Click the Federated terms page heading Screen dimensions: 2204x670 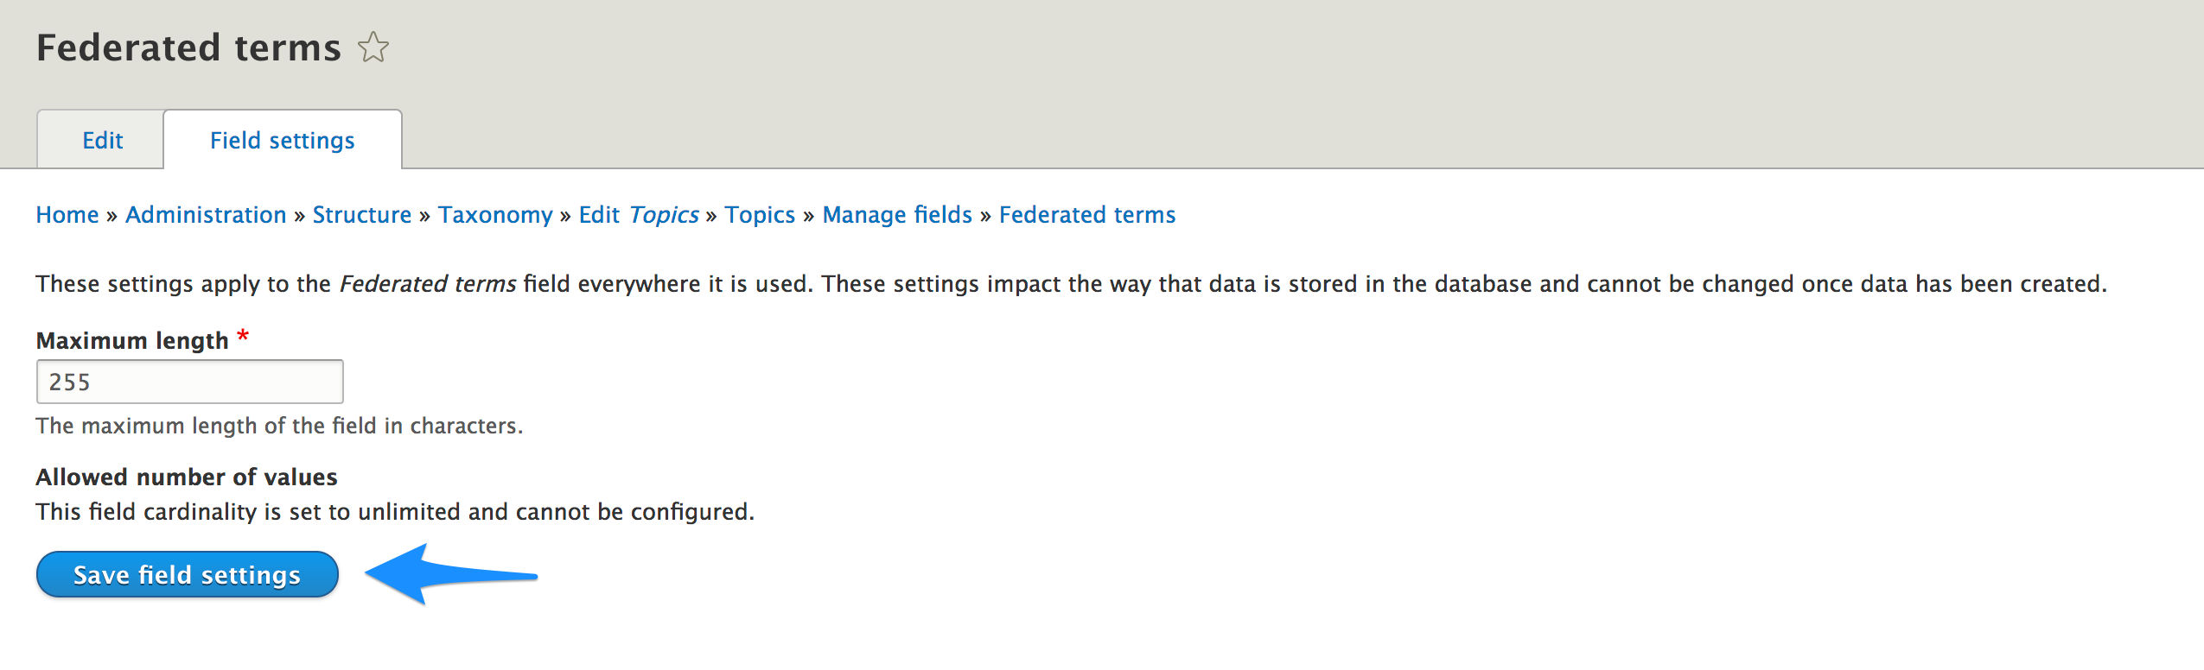pyautogui.click(x=188, y=47)
